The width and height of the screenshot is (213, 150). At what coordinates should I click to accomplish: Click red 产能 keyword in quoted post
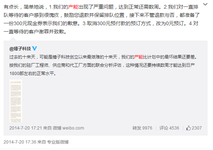click(x=139, y=57)
